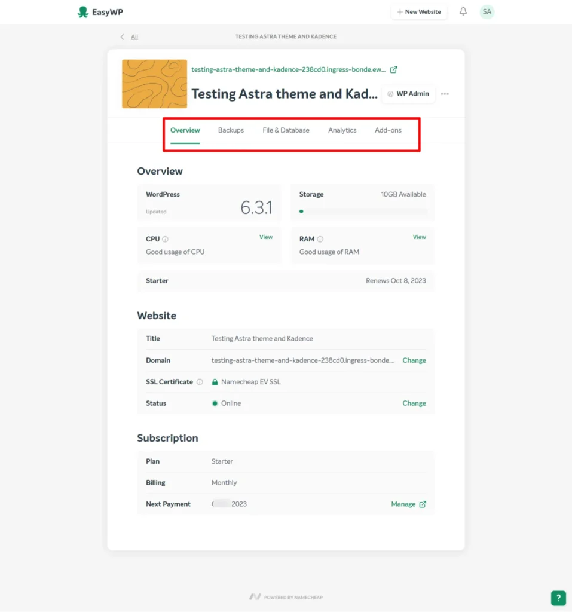Image resolution: width=572 pixels, height=612 pixels.
Task: Click the orange site thumbnail image
Action: click(154, 84)
